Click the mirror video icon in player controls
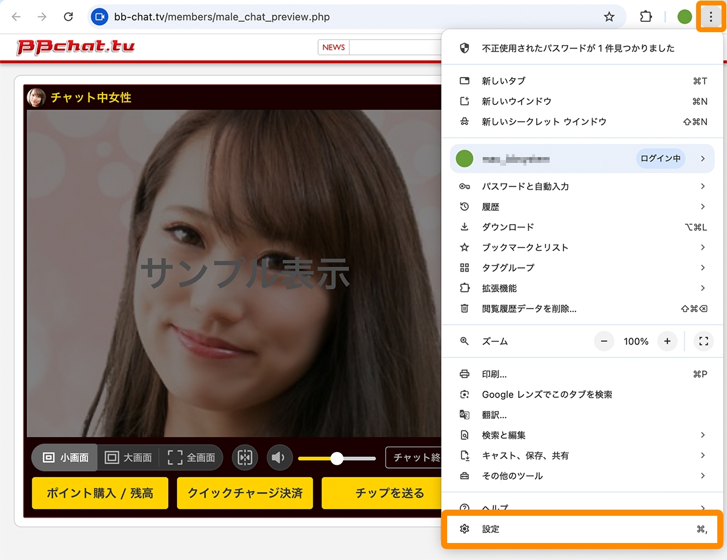727x560 pixels. click(245, 457)
